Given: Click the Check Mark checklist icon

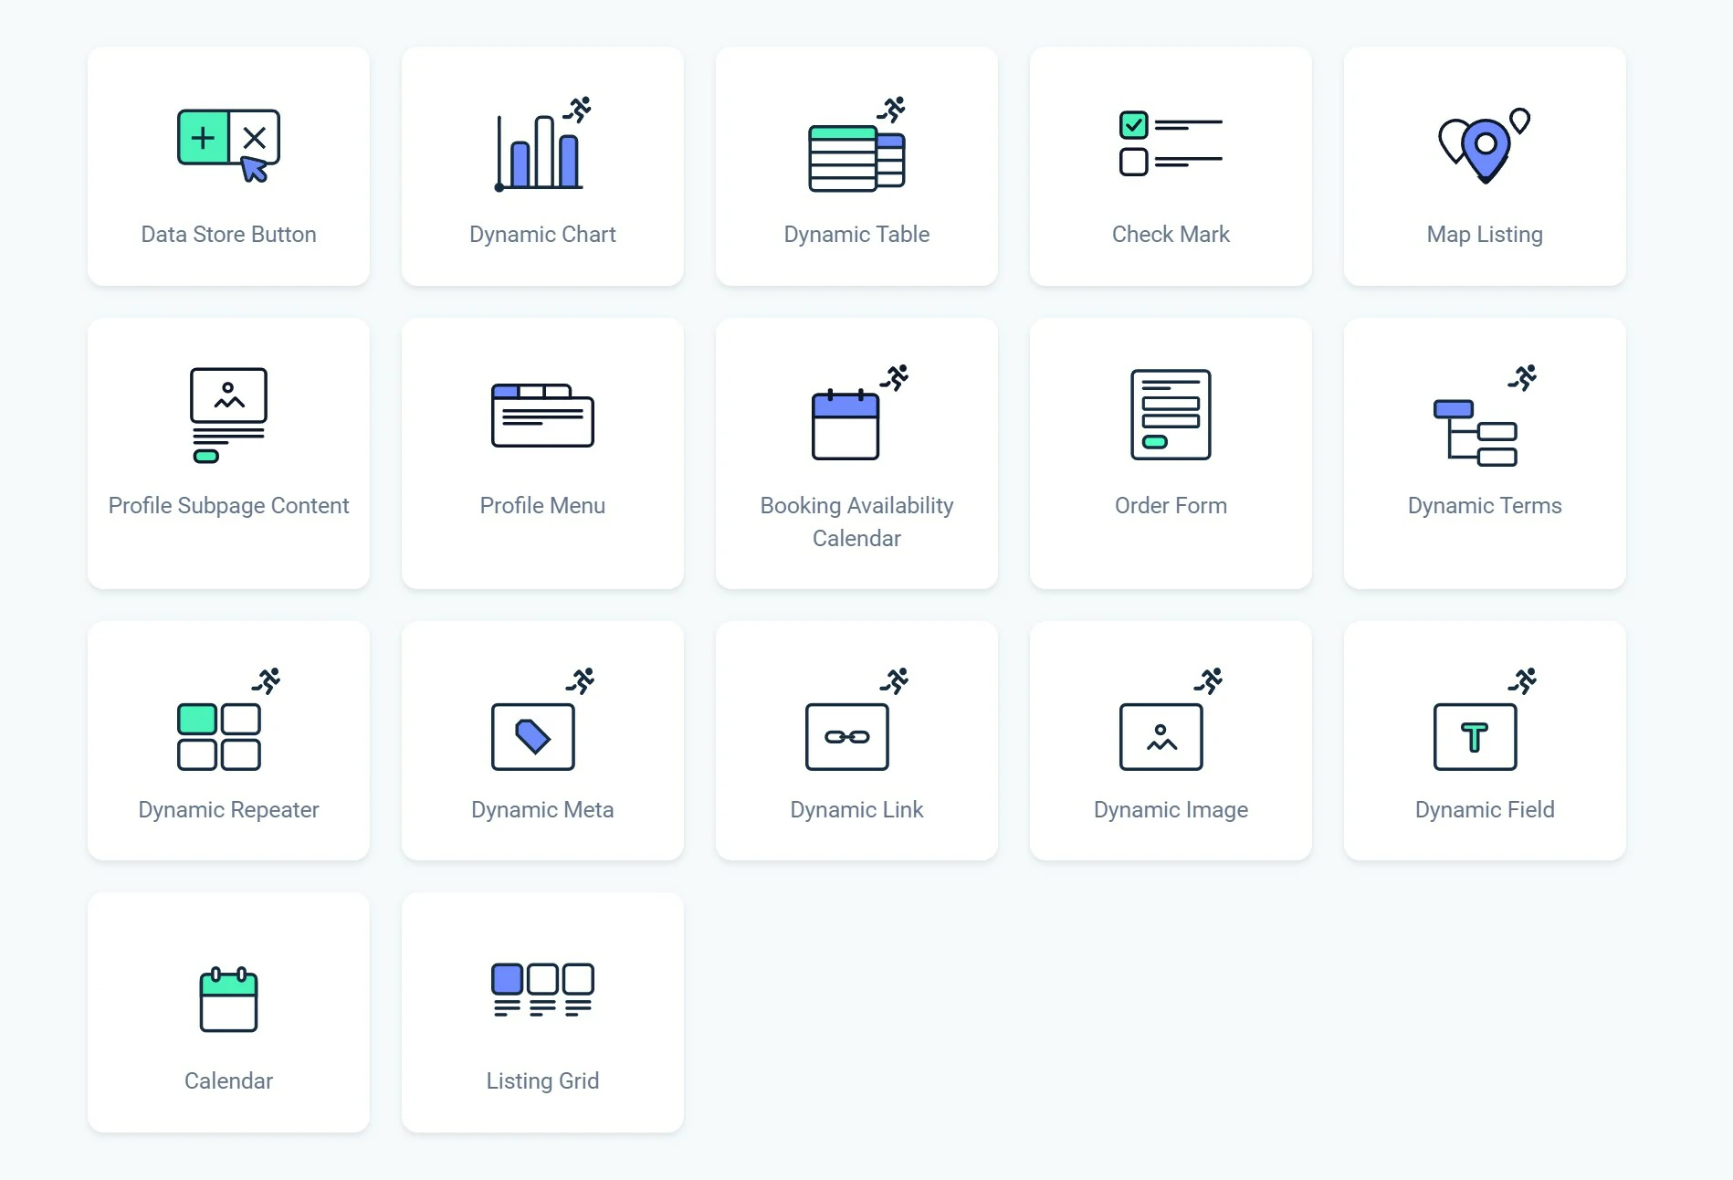Looking at the screenshot, I should point(1171,143).
